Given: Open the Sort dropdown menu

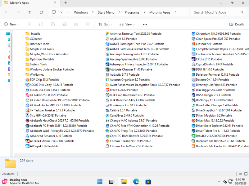Looking at the screenshot, I should click(106, 24).
